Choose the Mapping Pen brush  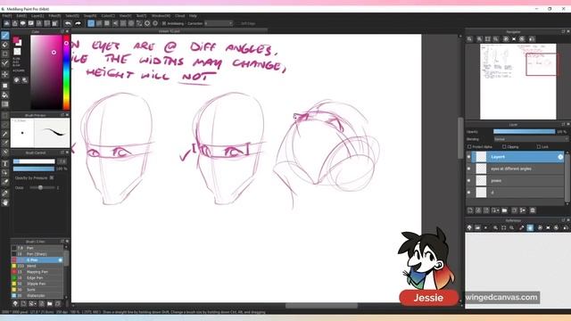[37, 272]
